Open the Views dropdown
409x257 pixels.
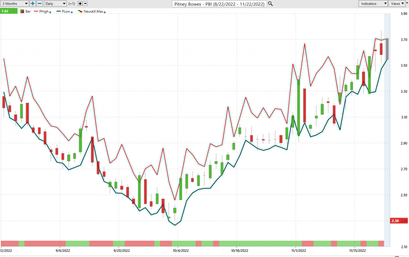click(397, 4)
